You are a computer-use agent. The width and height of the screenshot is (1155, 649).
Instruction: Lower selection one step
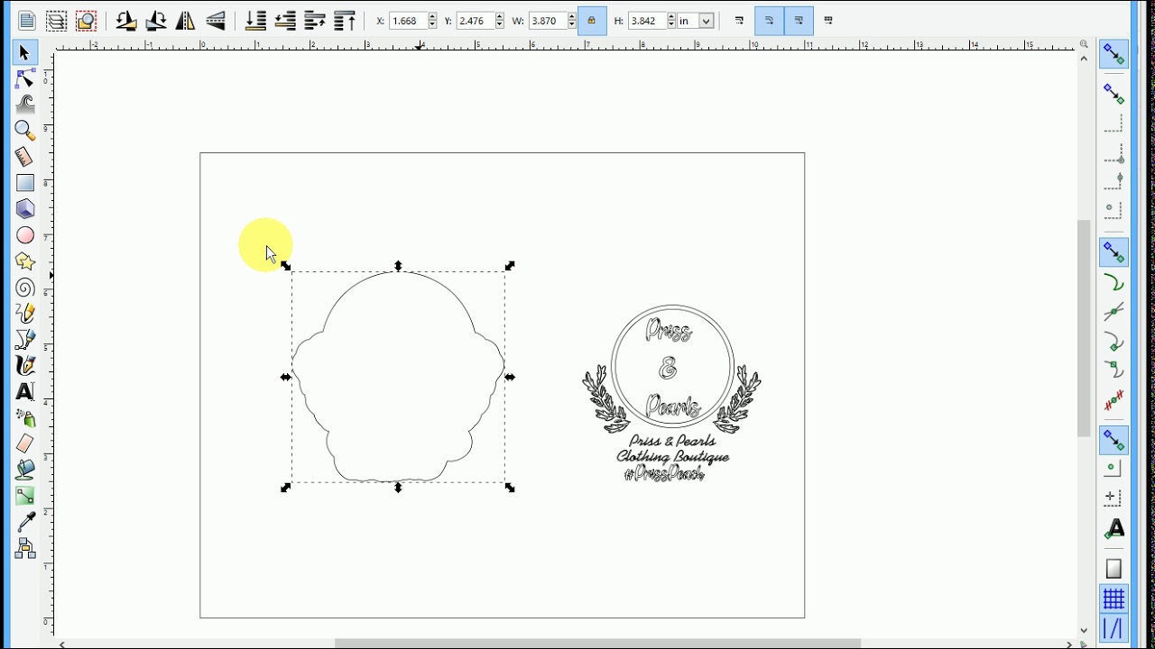pos(285,21)
